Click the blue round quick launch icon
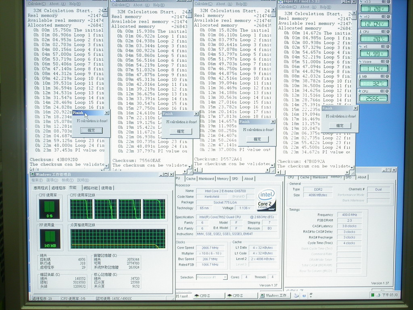 (304, 296)
